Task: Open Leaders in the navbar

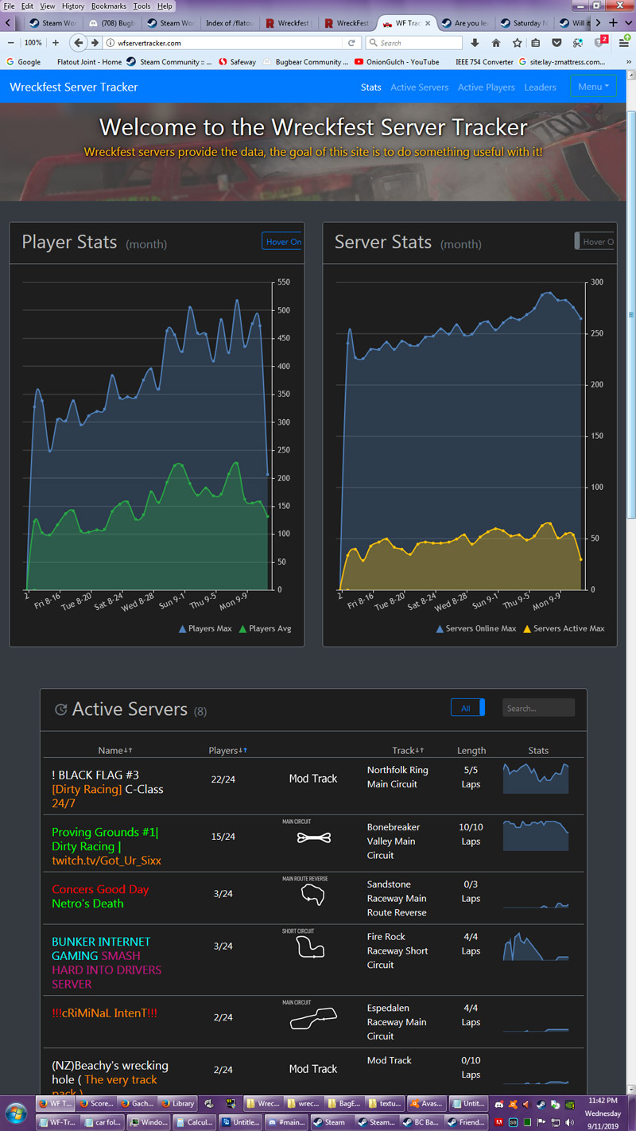Action: (541, 87)
